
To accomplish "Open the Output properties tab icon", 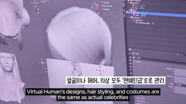I will click(x=130, y=60).
